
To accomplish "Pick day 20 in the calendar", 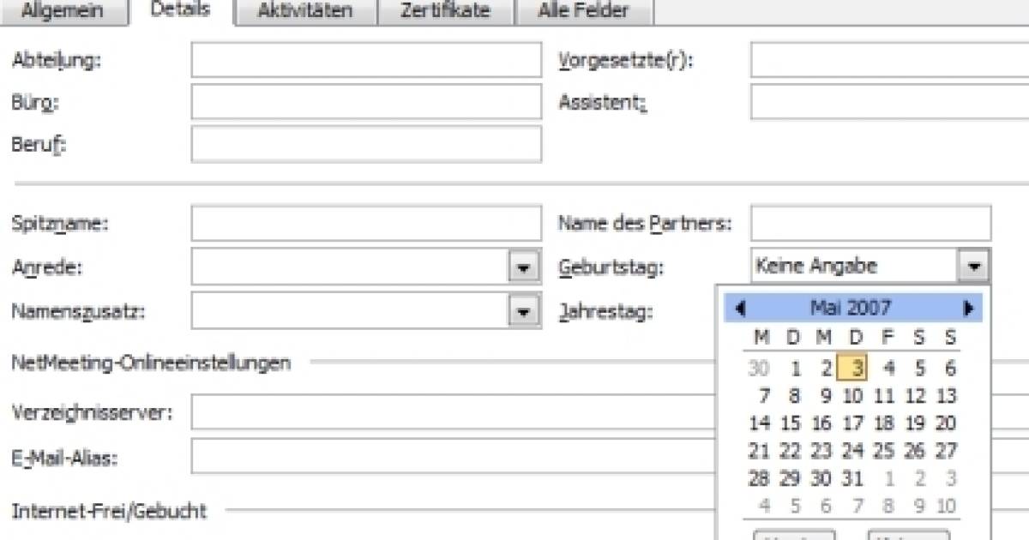I will (x=946, y=423).
